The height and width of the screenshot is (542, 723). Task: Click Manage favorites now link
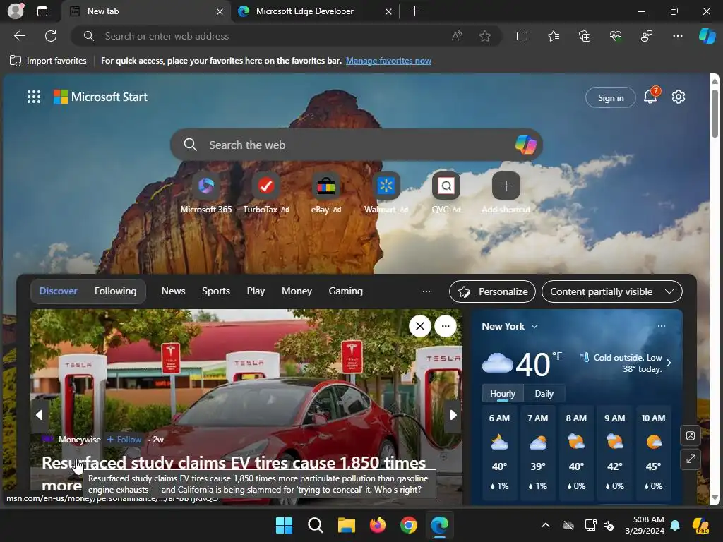(x=389, y=61)
